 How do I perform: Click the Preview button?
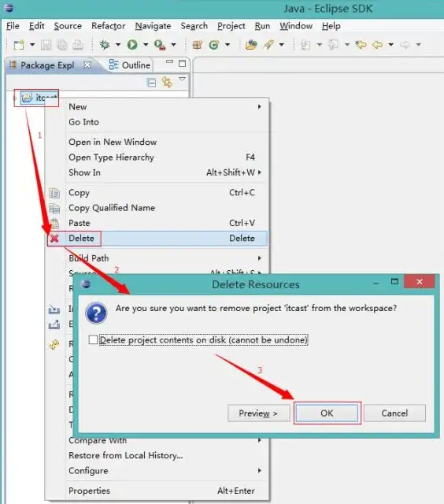click(x=259, y=413)
